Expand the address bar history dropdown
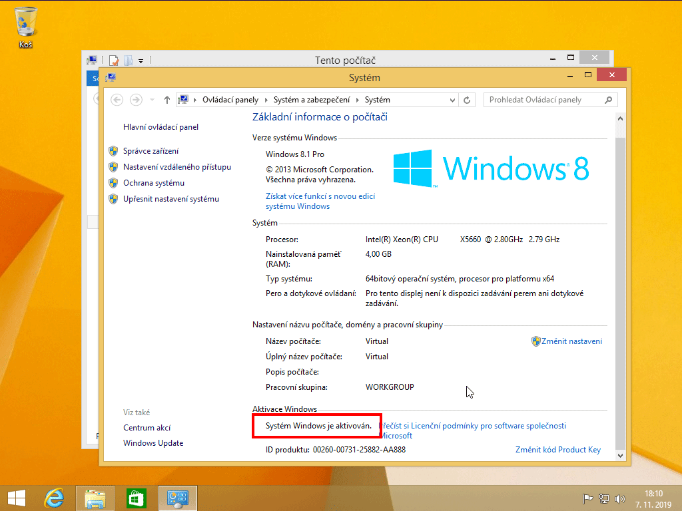This screenshot has width=682, height=511. 452,100
